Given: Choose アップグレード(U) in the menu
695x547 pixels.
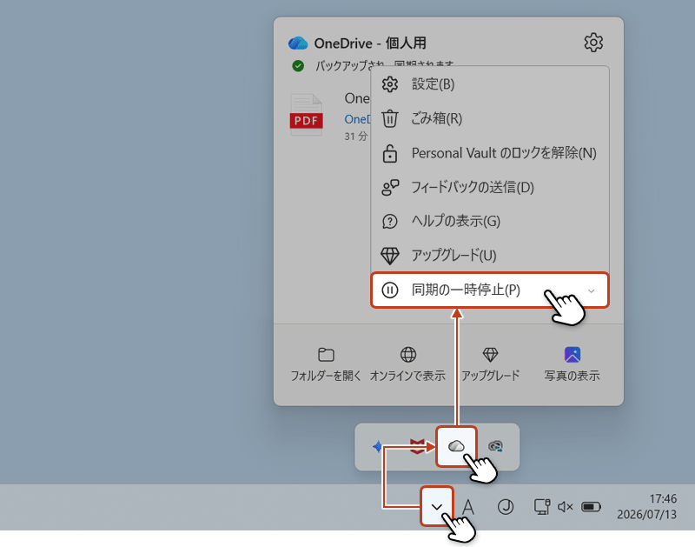Looking at the screenshot, I should 490,255.
